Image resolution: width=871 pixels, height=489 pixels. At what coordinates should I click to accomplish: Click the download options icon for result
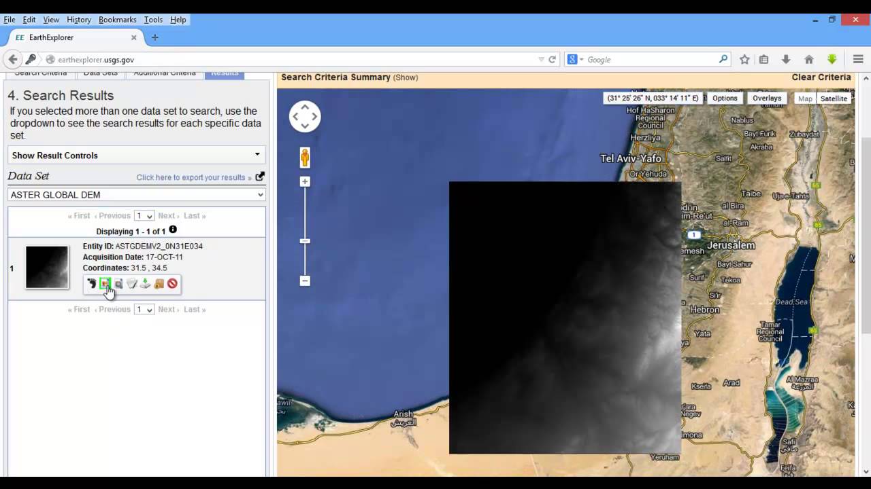(x=145, y=284)
